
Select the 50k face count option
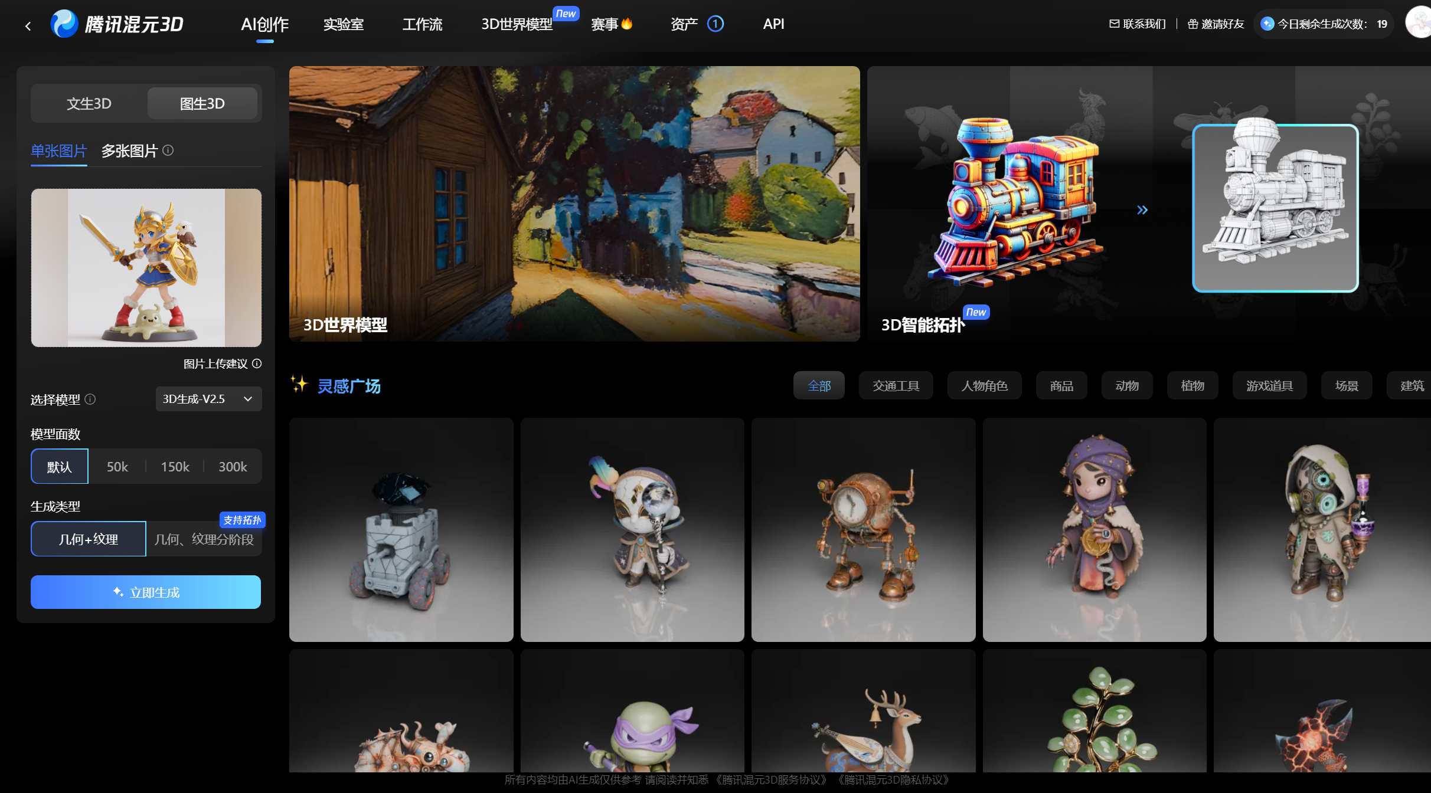click(x=117, y=467)
